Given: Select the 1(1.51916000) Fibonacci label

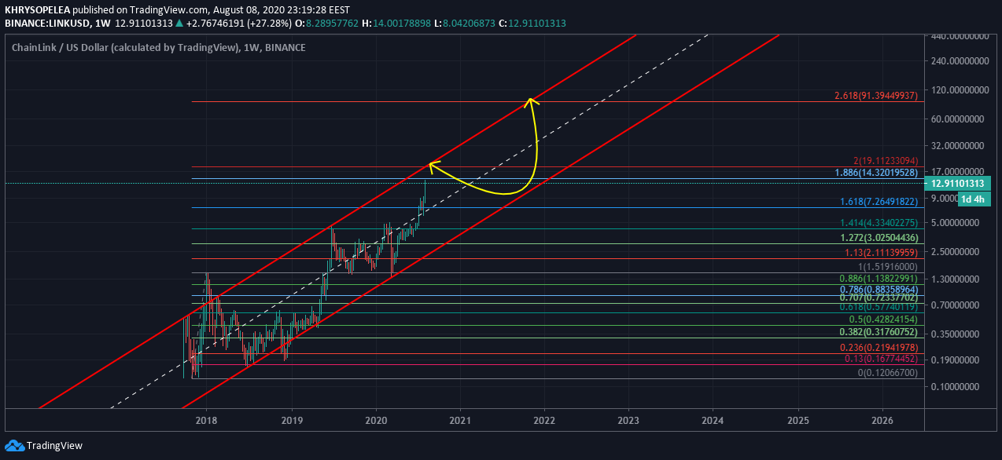Looking at the screenshot, I should 887,267.
